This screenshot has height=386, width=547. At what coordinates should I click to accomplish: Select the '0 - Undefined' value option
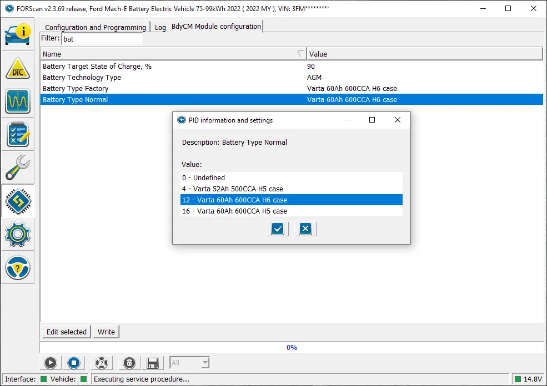(292, 177)
